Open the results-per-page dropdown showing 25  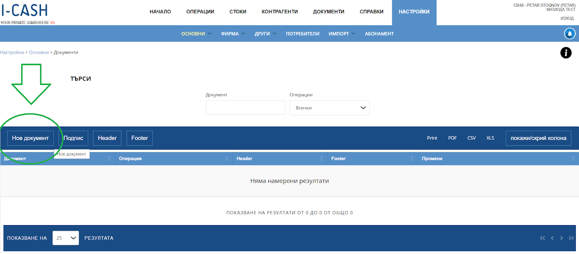click(x=66, y=238)
